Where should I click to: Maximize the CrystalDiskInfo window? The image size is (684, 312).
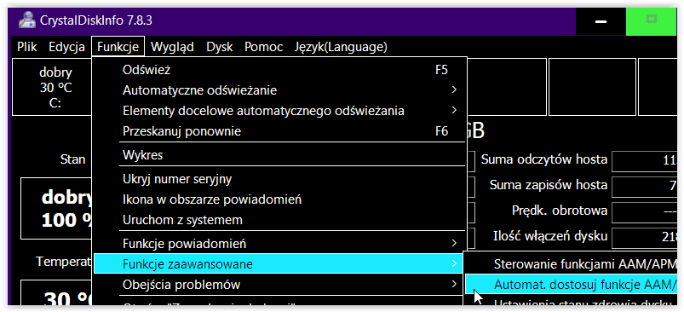click(x=652, y=21)
